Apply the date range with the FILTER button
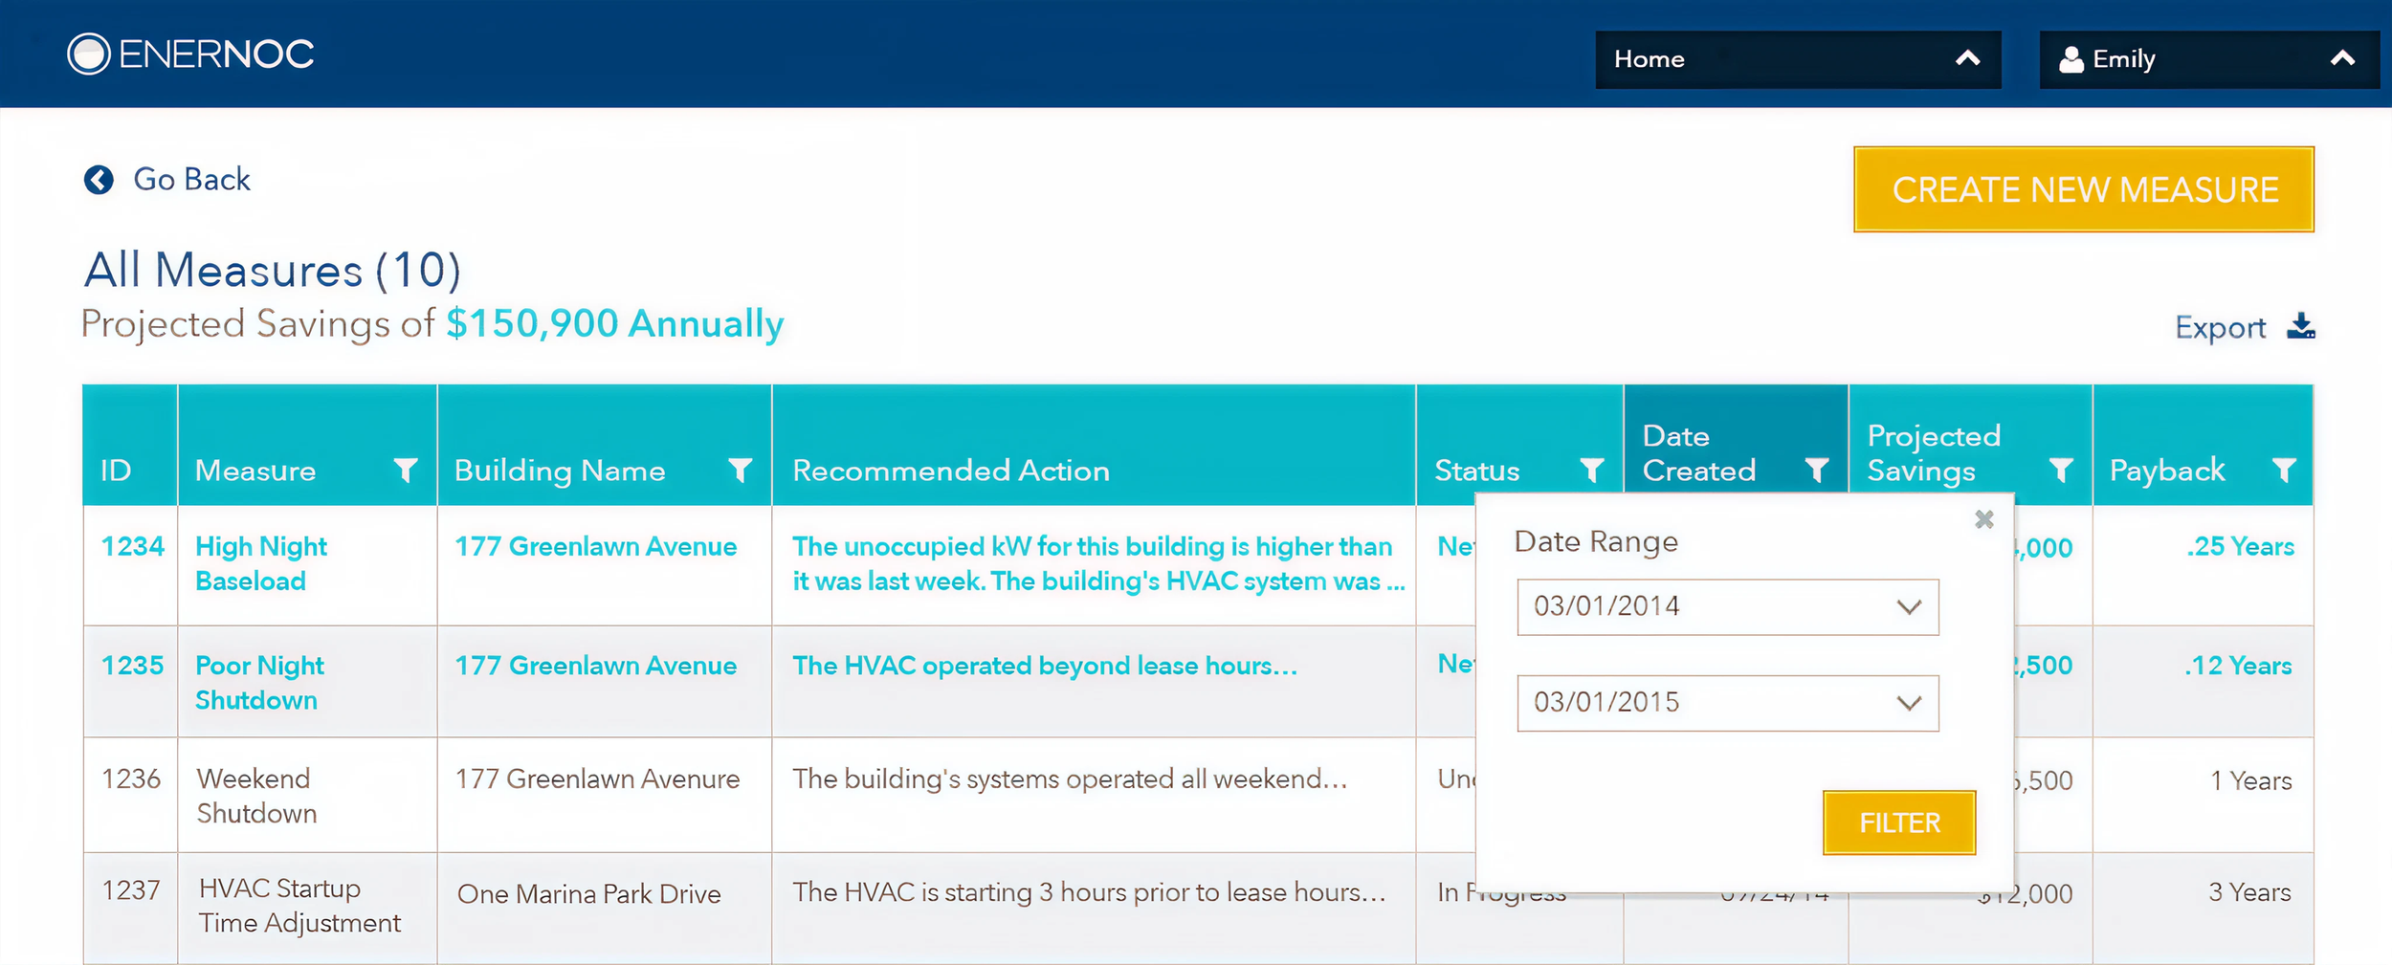The height and width of the screenshot is (965, 2392). click(x=1899, y=822)
